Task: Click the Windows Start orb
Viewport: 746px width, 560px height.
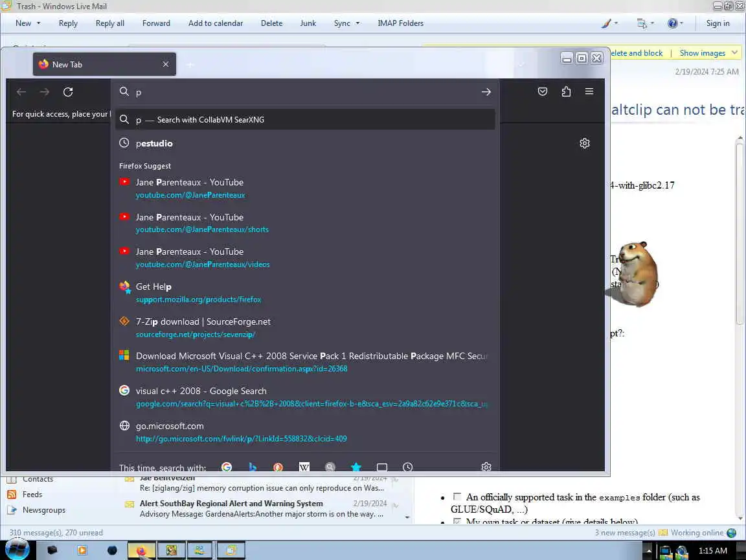Action: coord(17,550)
